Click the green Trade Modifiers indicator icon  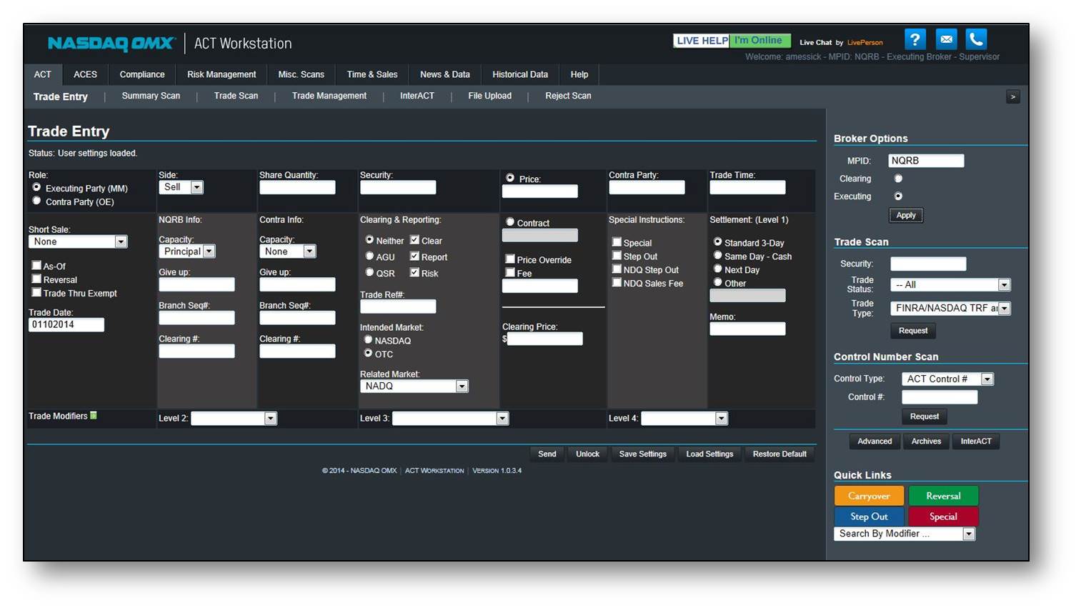click(93, 415)
